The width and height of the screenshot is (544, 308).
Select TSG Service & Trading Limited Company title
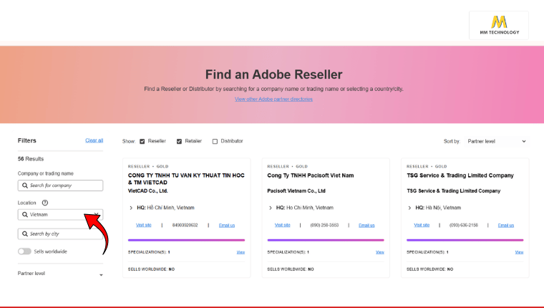pos(460,175)
